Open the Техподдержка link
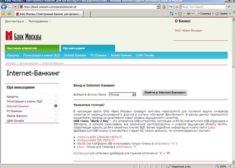Image resolution: width=235 pixels, height=168 pixels. coord(38,21)
